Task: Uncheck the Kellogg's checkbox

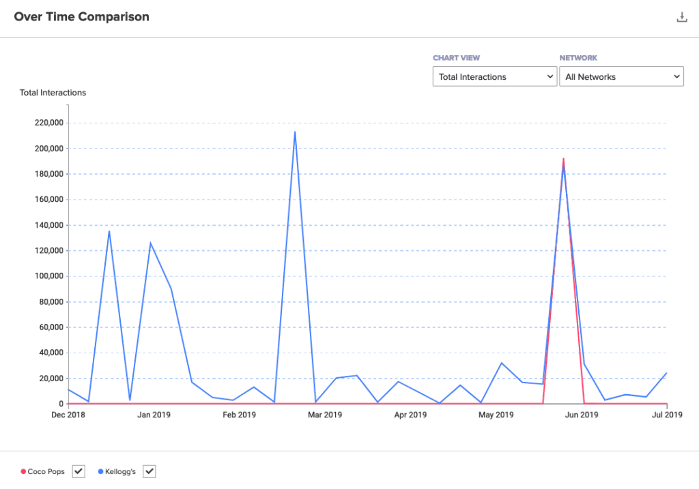Action: pyautogui.click(x=149, y=471)
